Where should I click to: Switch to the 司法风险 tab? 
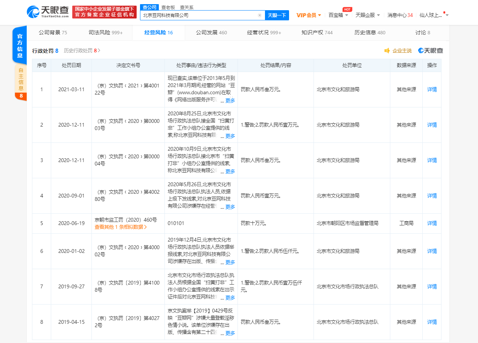pyautogui.click(x=105, y=33)
